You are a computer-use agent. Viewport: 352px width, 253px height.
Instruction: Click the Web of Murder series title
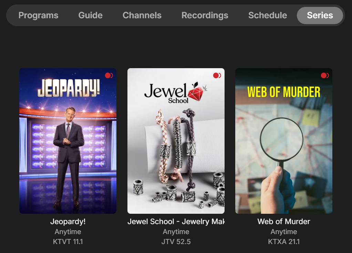(x=284, y=222)
